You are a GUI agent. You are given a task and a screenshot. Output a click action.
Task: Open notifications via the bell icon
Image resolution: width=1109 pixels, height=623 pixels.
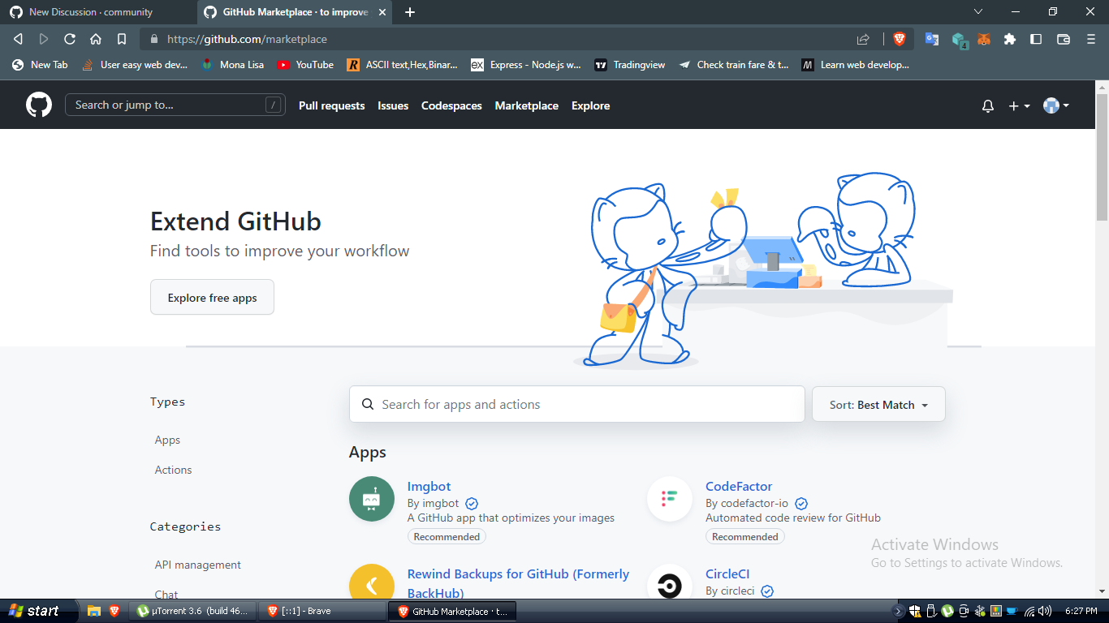point(987,105)
